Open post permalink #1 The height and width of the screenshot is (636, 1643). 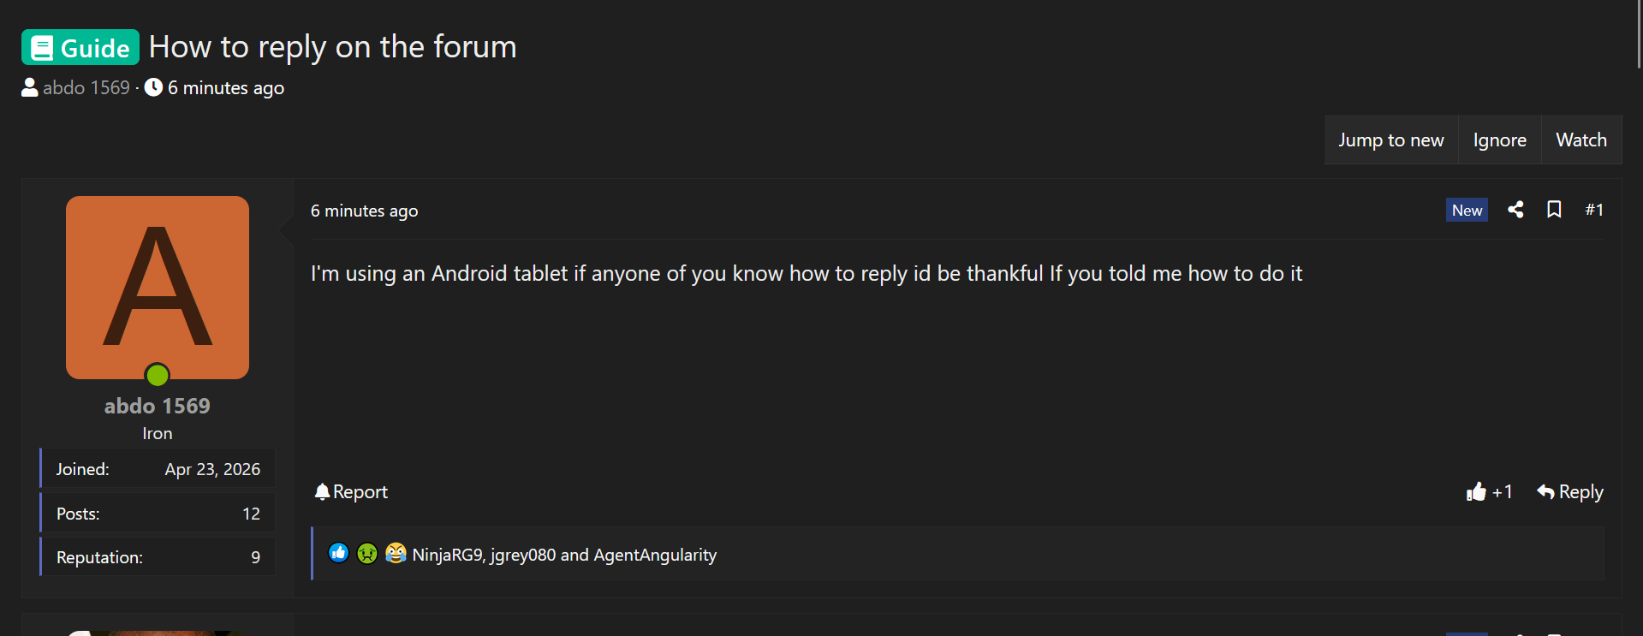1594,210
